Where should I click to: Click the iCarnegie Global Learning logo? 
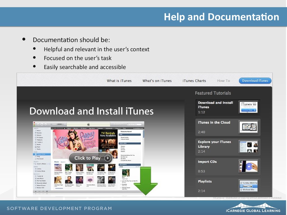[253, 207]
